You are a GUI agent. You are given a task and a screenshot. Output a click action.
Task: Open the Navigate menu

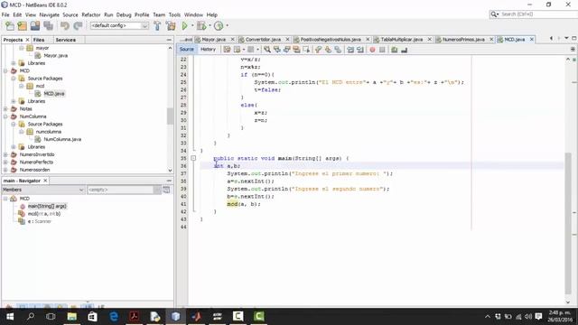pos(50,14)
